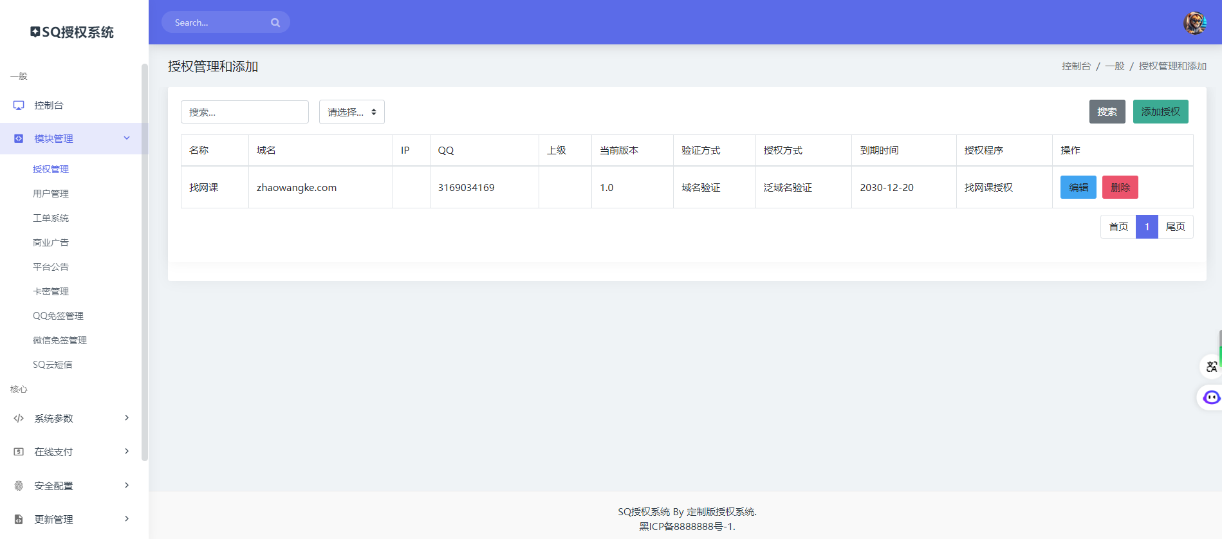Open 平台公告 in sidebar
The width and height of the screenshot is (1222, 539).
51,267
